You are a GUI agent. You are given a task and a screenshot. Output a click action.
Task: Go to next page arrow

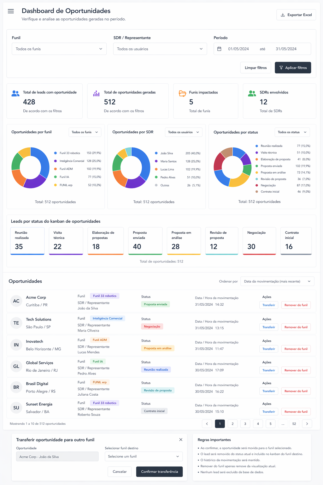[307, 424]
